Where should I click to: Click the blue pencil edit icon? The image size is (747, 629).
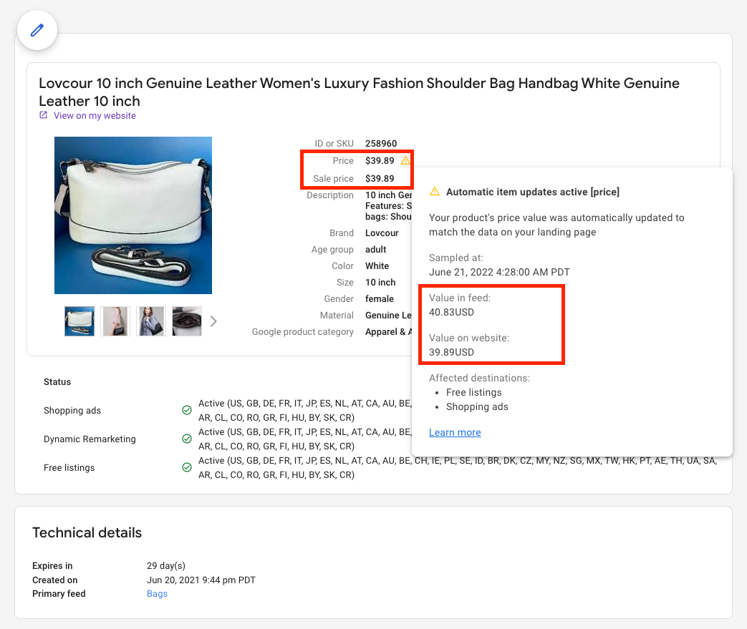click(x=37, y=30)
